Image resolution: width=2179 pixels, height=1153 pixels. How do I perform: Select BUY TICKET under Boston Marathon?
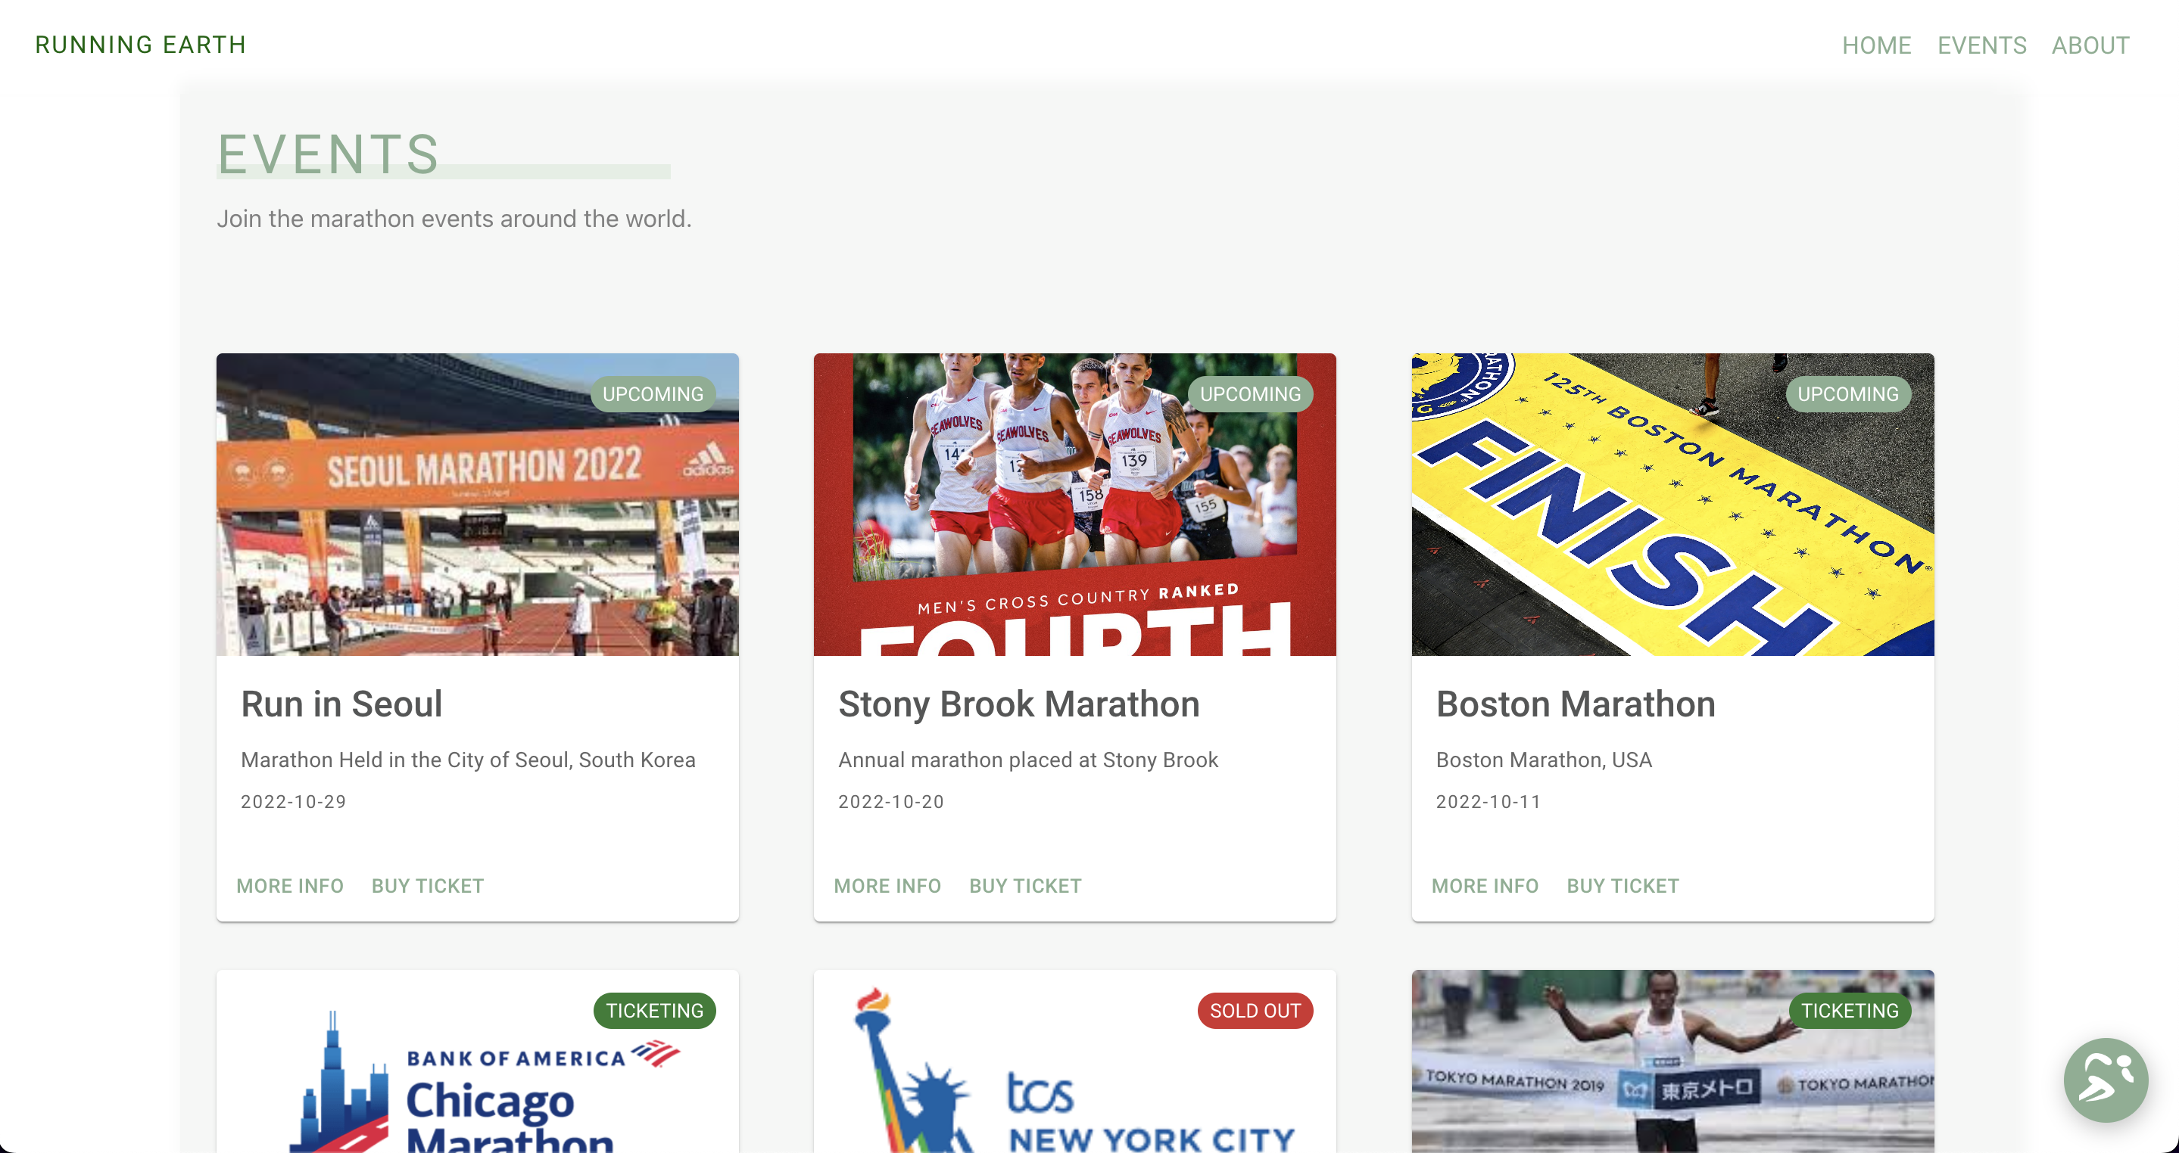[x=1622, y=886]
